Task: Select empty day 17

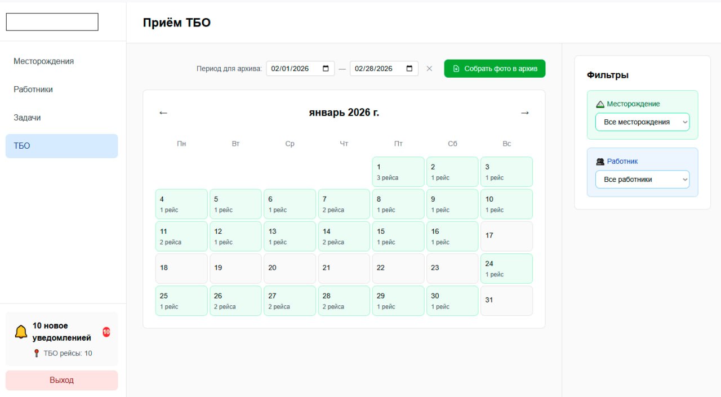Action: pyautogui.click(x=506, y=236)
